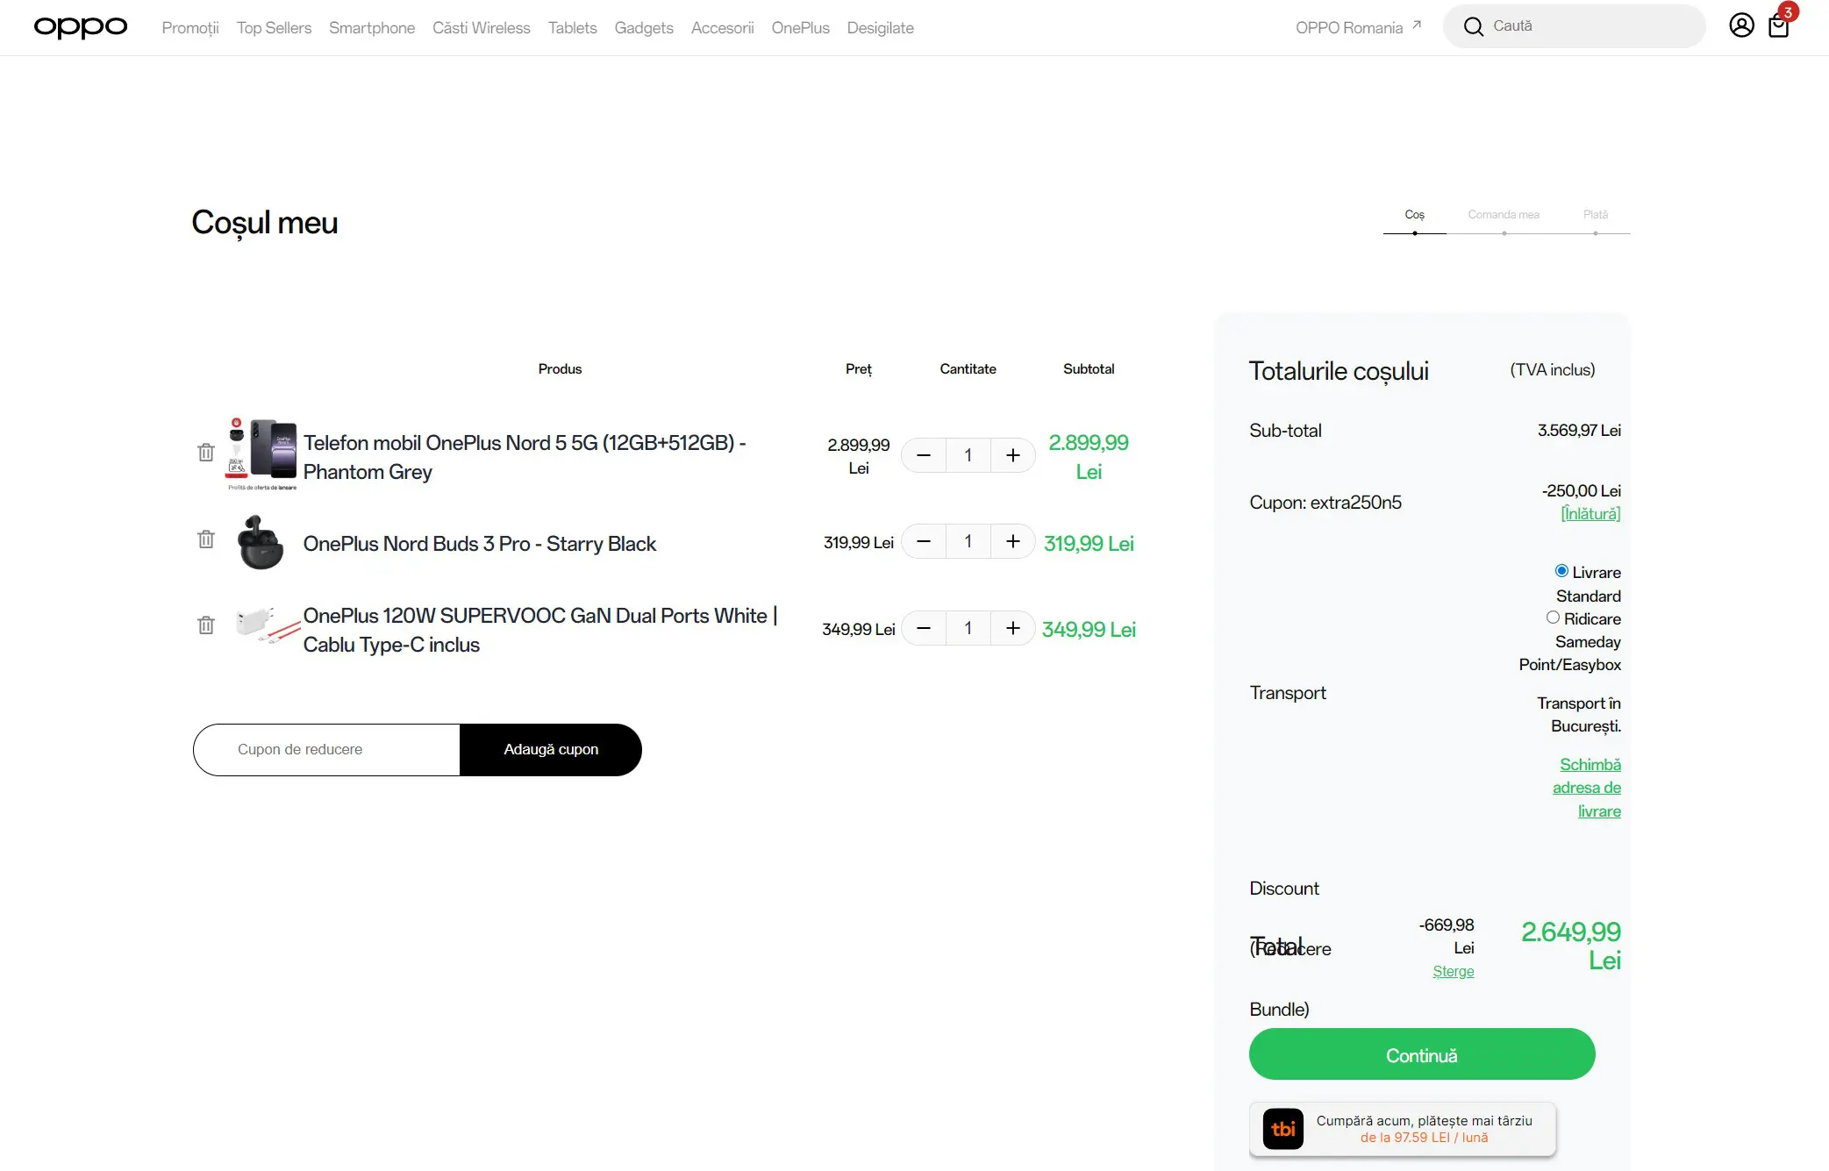The width and height of the screenshot is (1829, 1171).
Task: Select the Coș checkout step
Action: point(1415,215)
